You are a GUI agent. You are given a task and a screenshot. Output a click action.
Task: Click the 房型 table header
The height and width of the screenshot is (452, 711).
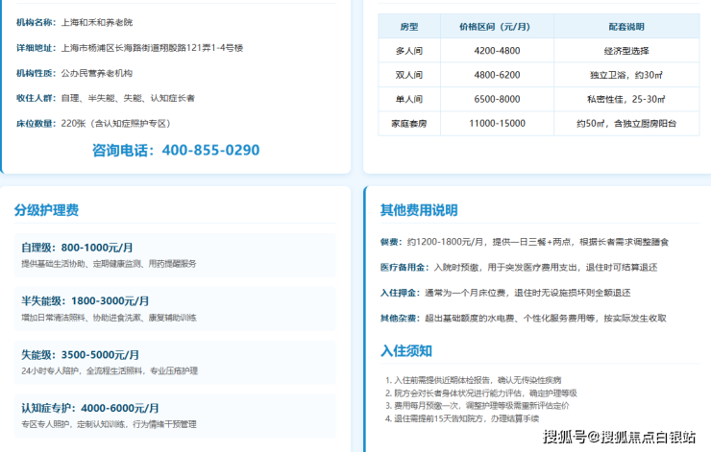[x=409, y=26]
